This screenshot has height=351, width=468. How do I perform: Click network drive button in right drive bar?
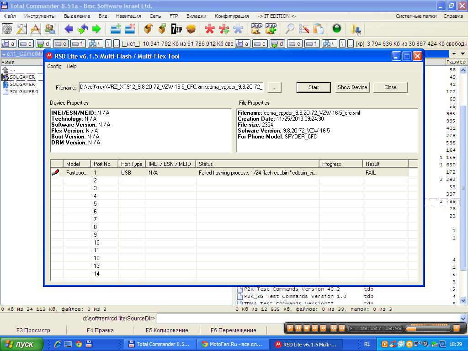[x=330, y=44]
